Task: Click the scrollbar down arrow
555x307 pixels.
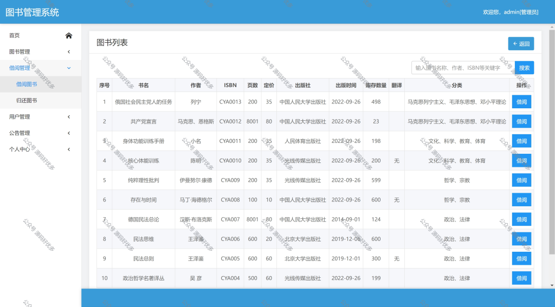Action: pos(551,285)
